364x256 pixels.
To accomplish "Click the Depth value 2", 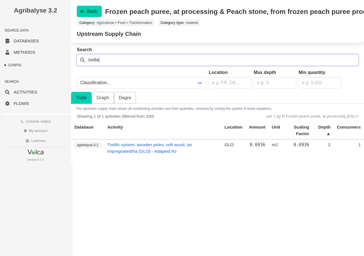I will pyautogui.click(x=329, y=145).
